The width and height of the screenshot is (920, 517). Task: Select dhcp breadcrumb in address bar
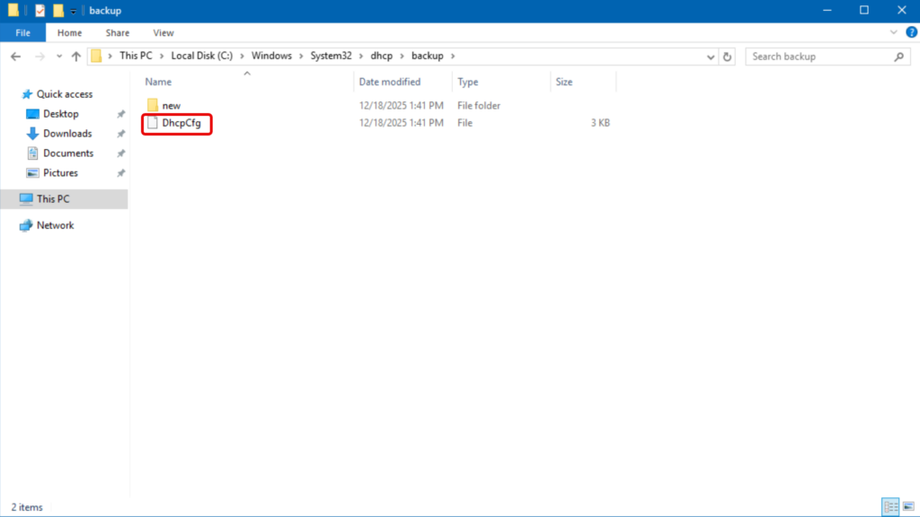tap(381, 56)
